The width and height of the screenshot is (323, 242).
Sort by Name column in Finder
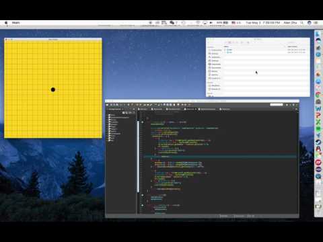[x=227, y=46]
